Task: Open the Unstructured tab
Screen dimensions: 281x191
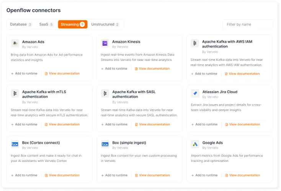Action: tap(105, 24)
